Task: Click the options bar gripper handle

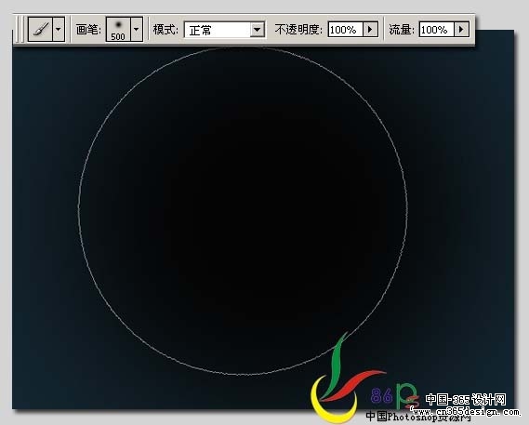Action: [x=20, y=30]
